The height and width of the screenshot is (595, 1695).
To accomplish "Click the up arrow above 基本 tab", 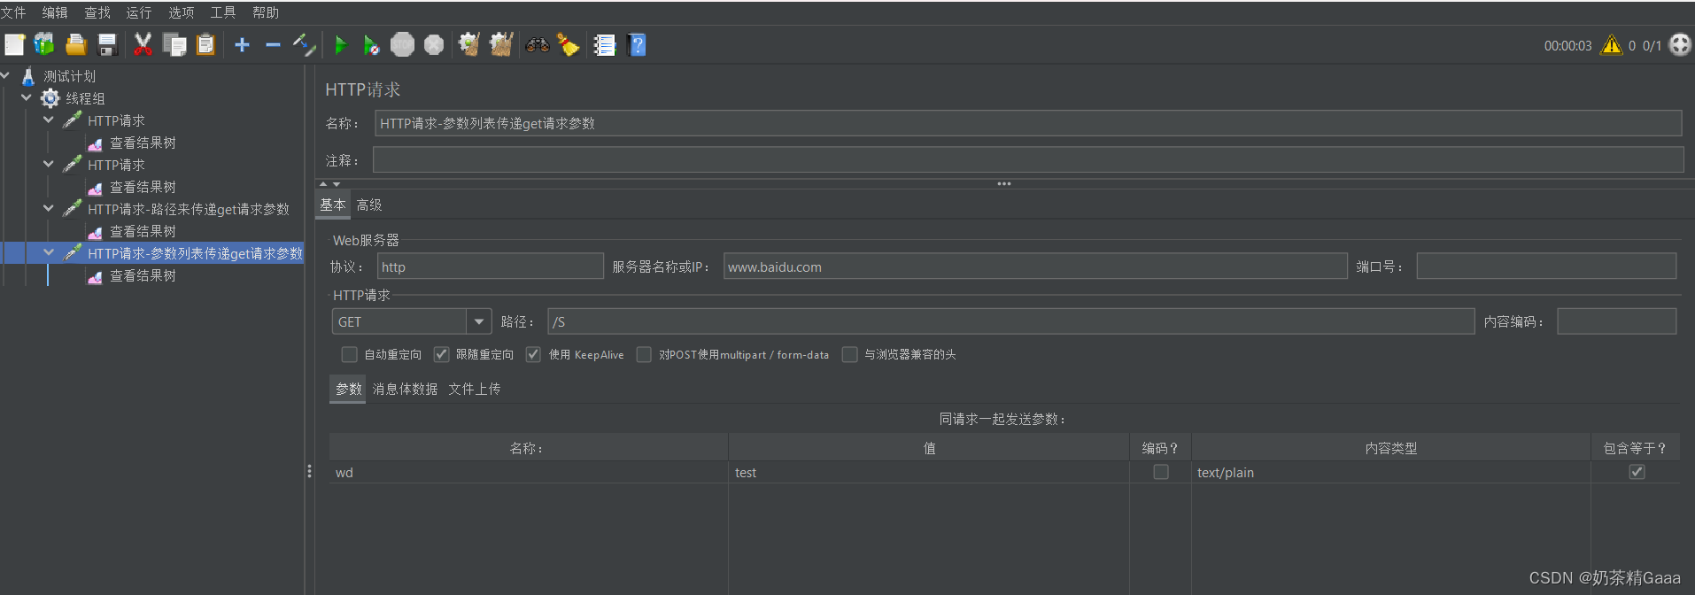I will [x=323, y=183].
